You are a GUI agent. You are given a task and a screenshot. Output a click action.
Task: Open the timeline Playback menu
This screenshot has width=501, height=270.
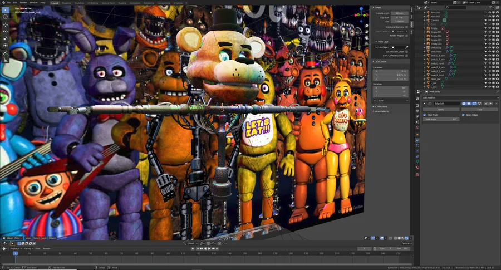pyautogui.click(x=16, y=249)
